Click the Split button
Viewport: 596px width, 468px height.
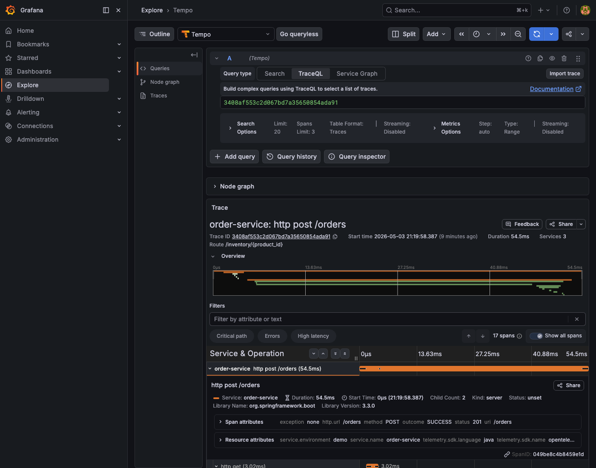pyautogui.click(x=404, y=34)
